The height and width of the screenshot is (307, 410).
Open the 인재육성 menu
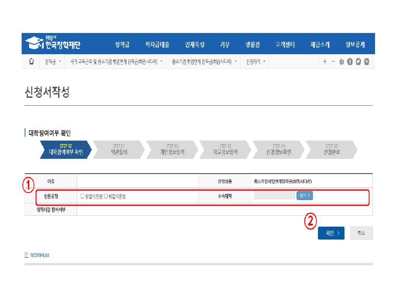point(195,45)
